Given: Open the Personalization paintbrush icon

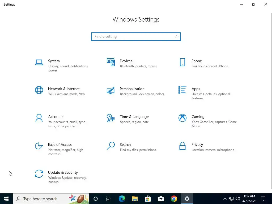Looking at the screenshot, I should point(111,90).
